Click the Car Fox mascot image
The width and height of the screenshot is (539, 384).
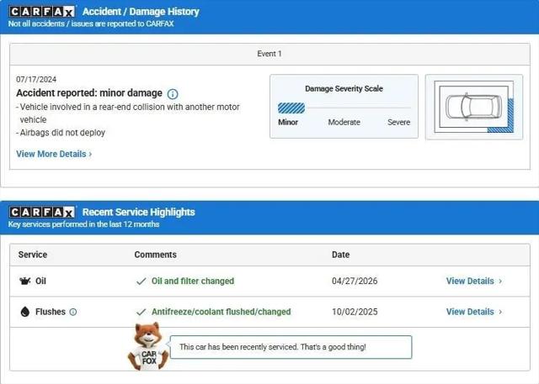click(x=148, y=346)
